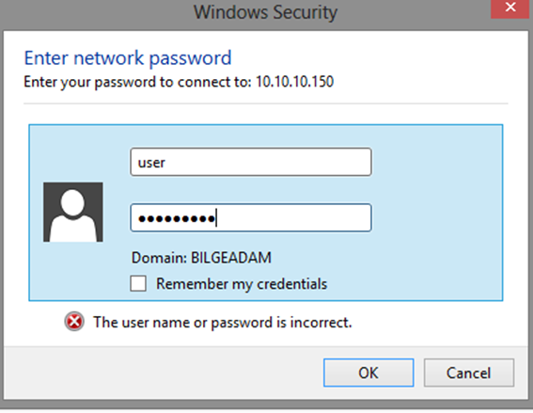
Task: Confirm with the OK button
Action: point(368,373)
